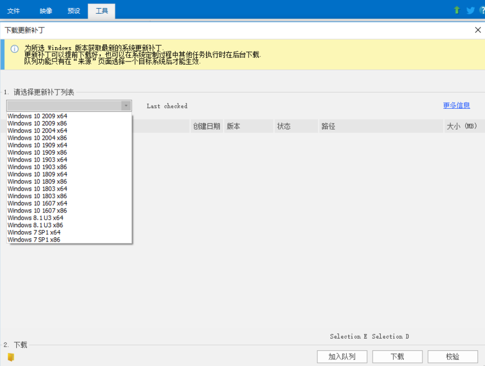This screenshot has width=485, height=366.
Task: Click the yellow folder icon in the download section
Action: pyautogui.click(x=11, y=357)
